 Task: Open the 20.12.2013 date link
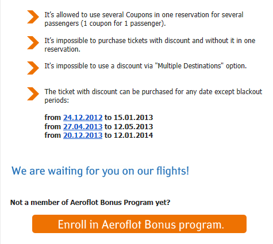83,135
